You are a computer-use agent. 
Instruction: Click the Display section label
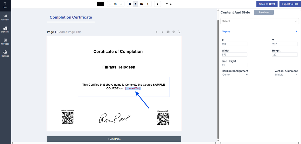pyautogui.click(x=226, y=32)
